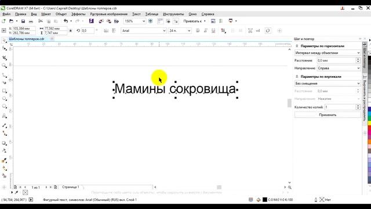Click the number of copies field
Image resolution: width=371 pixels, height=209 pixels.
(x=340, y=107)
